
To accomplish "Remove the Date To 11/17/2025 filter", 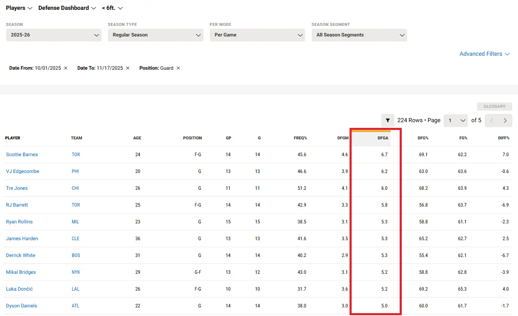I will click(128, 68).
